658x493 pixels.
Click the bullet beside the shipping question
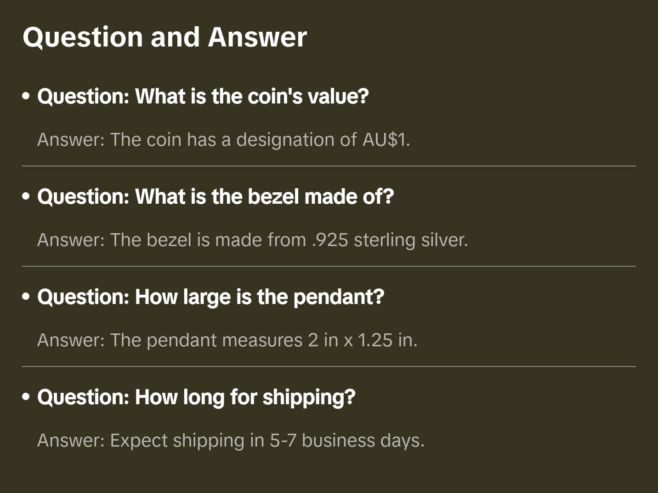point(26,397)
